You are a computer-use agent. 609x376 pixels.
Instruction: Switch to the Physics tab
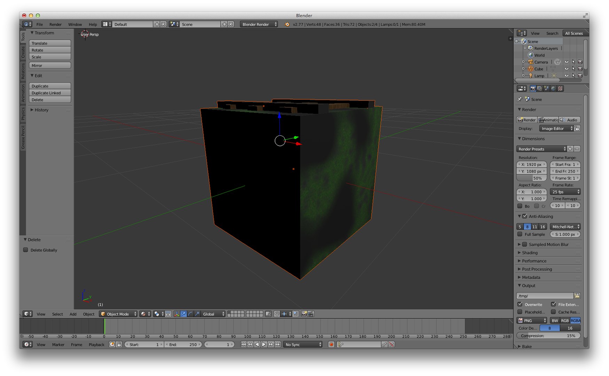pos(23,113)
